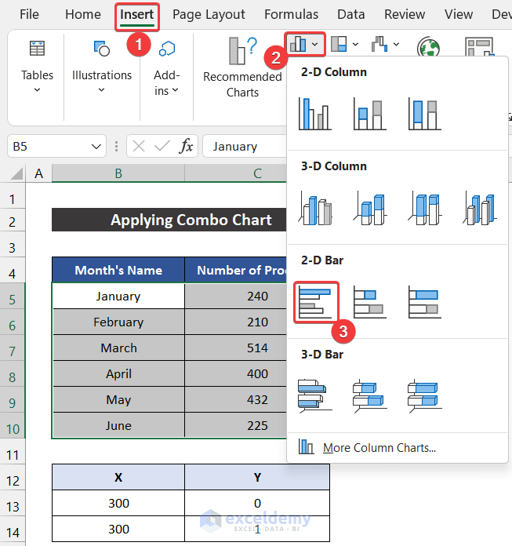This screenshot has width=512, height=546.
Task: Click the Recommended Charts button
Action: pyautogui.click(x=242, y=67)
